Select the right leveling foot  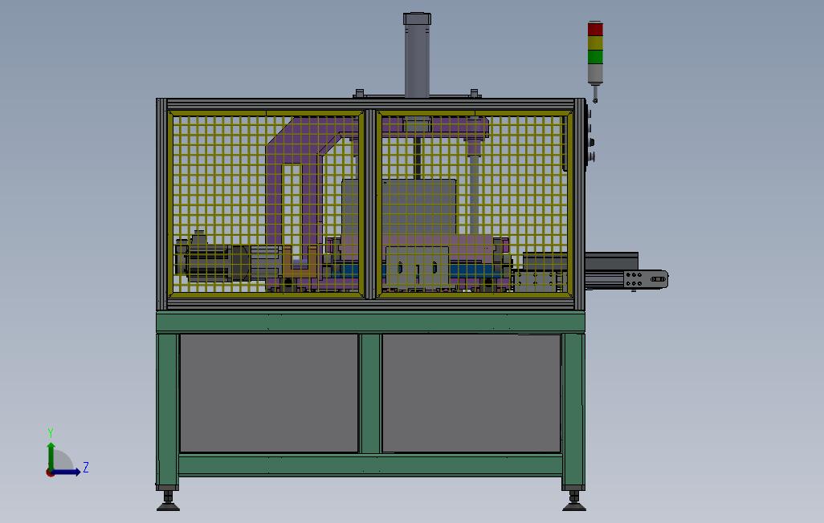[x=574, y=501]
